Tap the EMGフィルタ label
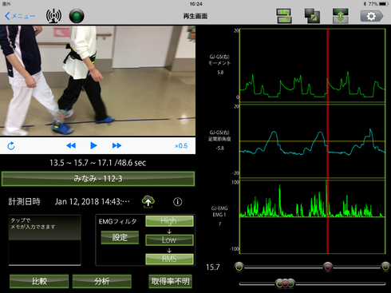Image resolution: width=391 pixels, height=293 pixels. pos(117,221)
